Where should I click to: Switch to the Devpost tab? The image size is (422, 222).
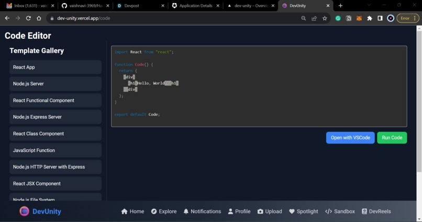[x=140, y=6]
